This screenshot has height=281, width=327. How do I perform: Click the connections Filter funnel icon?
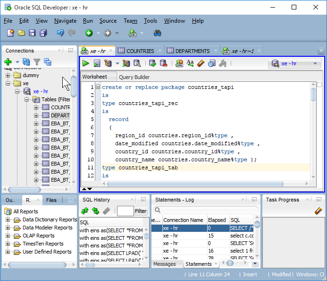click(x=37, y=62)
